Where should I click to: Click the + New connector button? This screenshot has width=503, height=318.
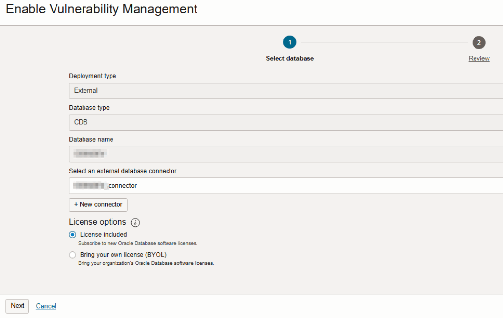(x=98, y=204)
